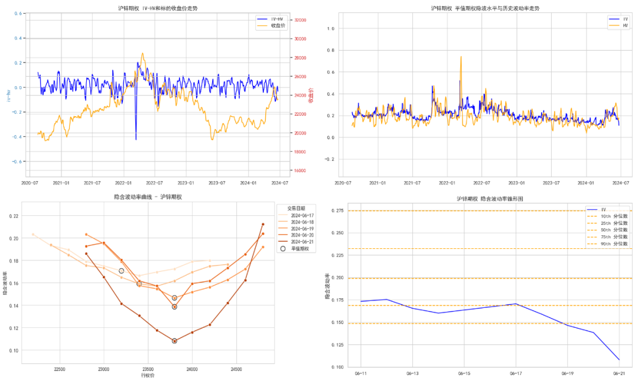Click the title '隐含波动率曲线 - 沪锌期权'

(148, 197)
